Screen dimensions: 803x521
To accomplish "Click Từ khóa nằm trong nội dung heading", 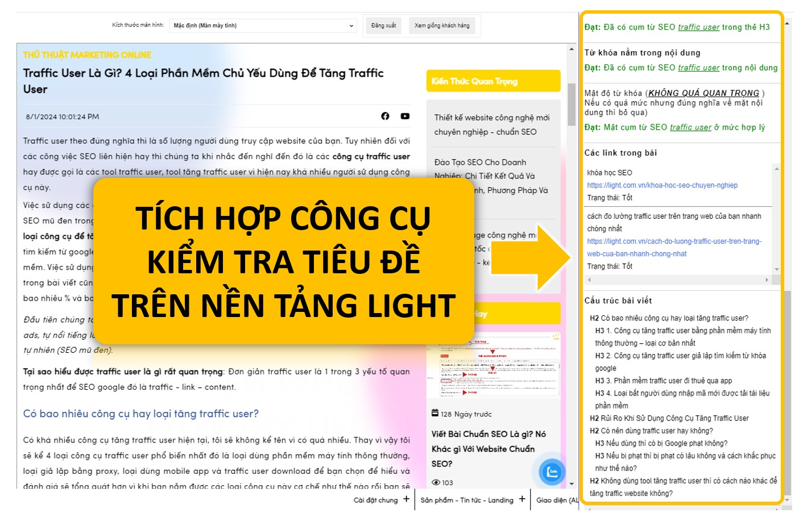I will pyautogui.click(x=643, y=53).
